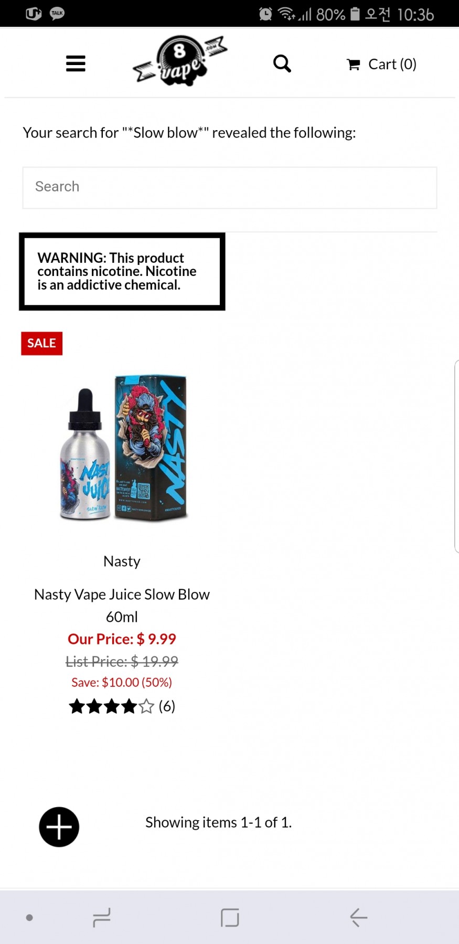Open the hamburger navigation menu
459x944 pixels.
[x=76, y=63]
